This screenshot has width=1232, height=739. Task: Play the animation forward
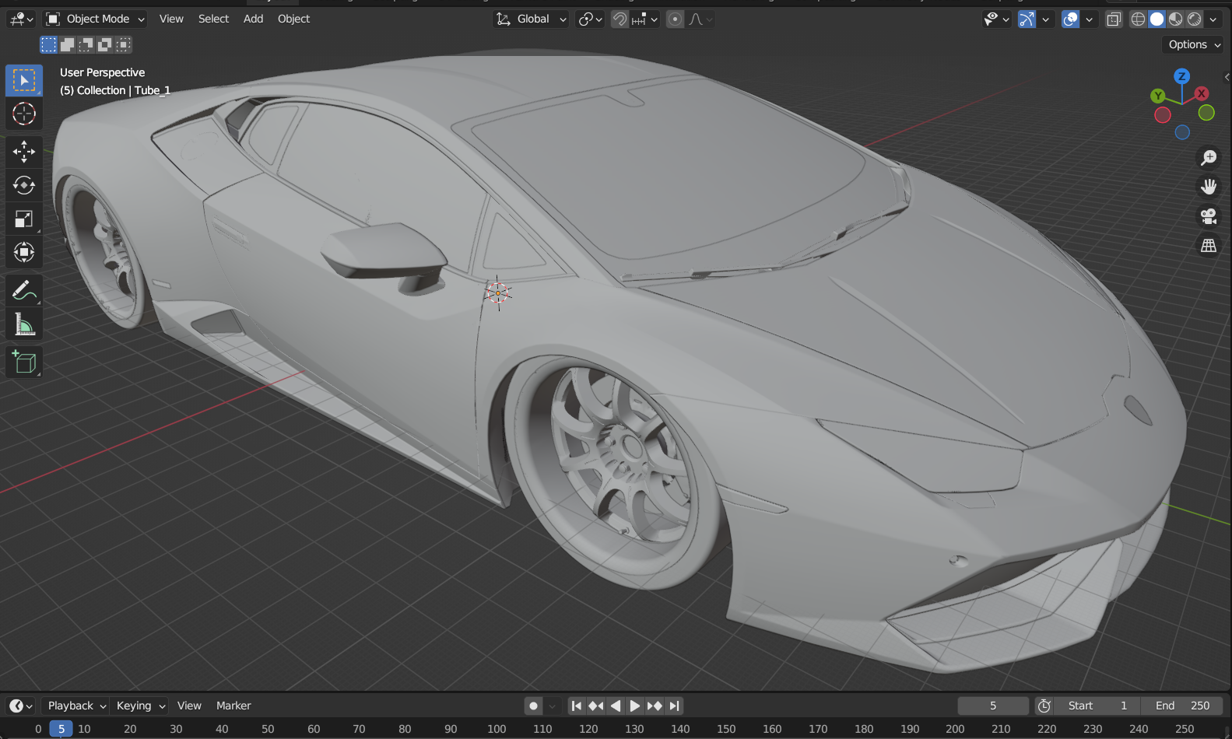(x=635, y=706)
